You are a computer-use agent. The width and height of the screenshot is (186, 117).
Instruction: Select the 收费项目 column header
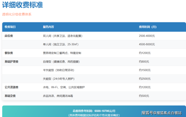pyautogui.click(x=10, y=27)
